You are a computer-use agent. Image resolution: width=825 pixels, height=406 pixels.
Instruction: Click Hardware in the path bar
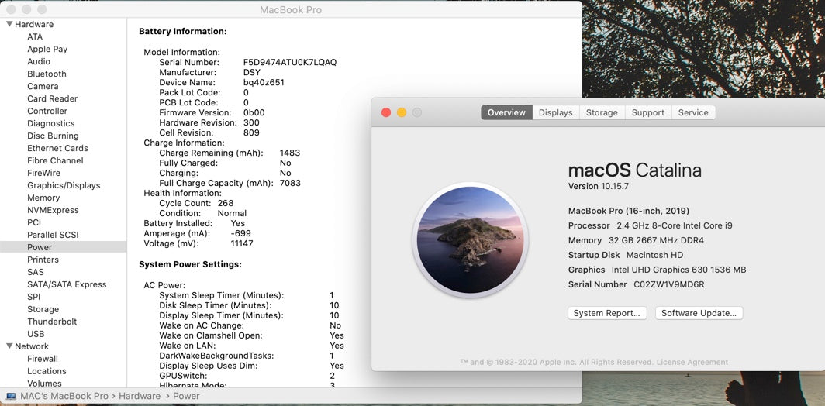pyautogui.click(x=140, y=396)
